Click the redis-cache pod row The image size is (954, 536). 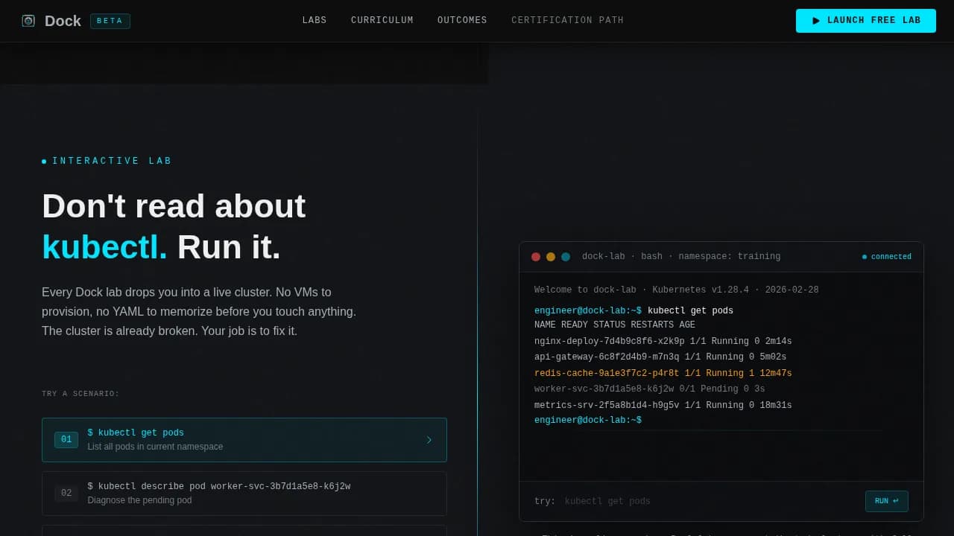tap(663, 374)
